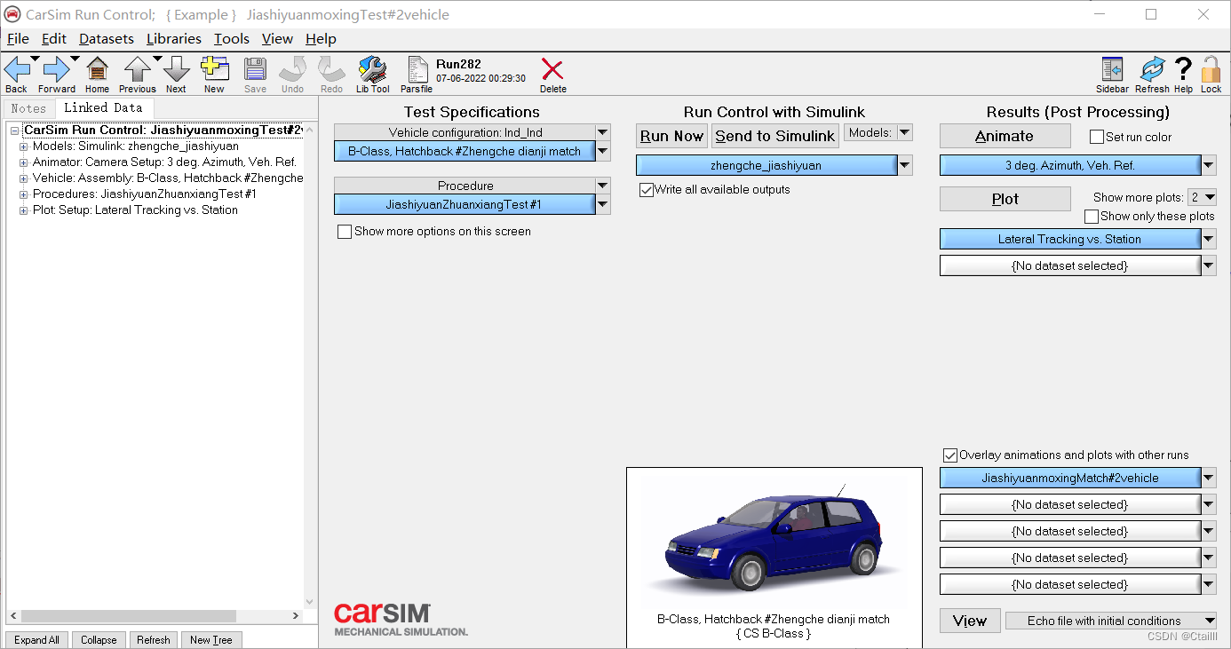The height and width of the screenshot is (649, 1231).
Task: Open Back history dropdown arrow
Action: [x=36, y=59]
